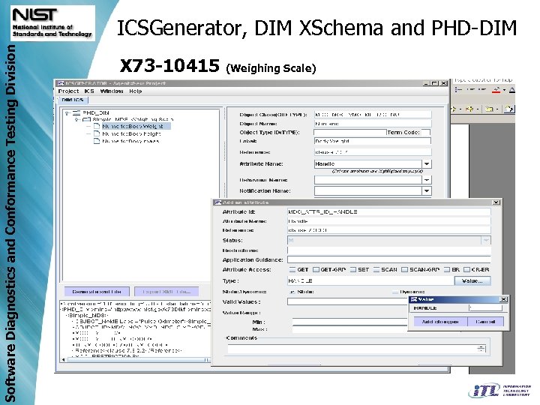The image size is (540, 405).
Task: Click the Value dialog title icon
Action: pyautogui.click(x=413, y=299)
